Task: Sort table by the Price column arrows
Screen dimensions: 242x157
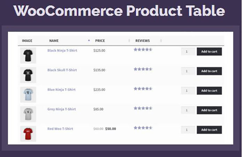Action: [x=129, y=41]
